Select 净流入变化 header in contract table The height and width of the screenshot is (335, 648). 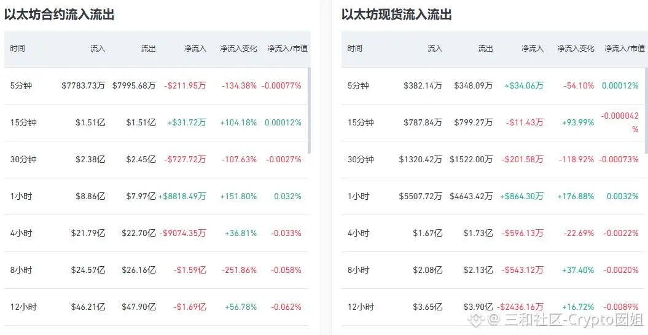238,49
